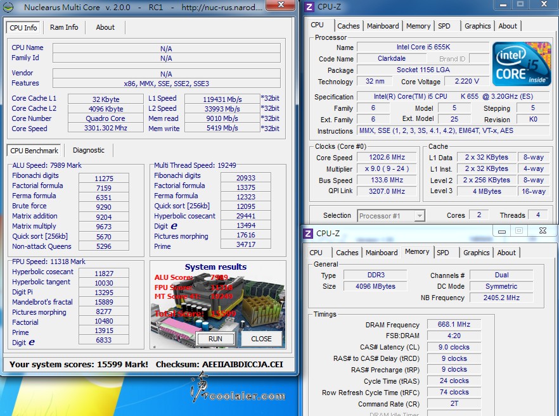Click the memory Size value 4096 MBytes
This screenshot has width=559, height=416.
[x=376, y=286]
